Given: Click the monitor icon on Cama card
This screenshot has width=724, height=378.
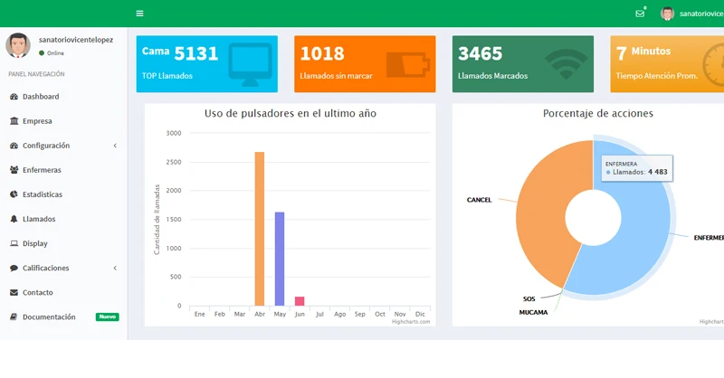Looking at the screenshot, I should 251,64.
